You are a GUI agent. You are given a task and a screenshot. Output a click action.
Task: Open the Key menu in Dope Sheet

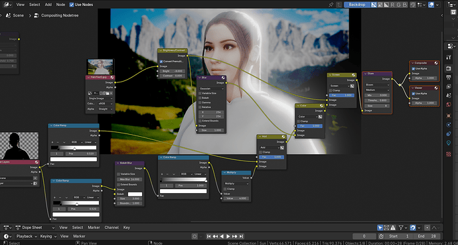click(127, 228)
